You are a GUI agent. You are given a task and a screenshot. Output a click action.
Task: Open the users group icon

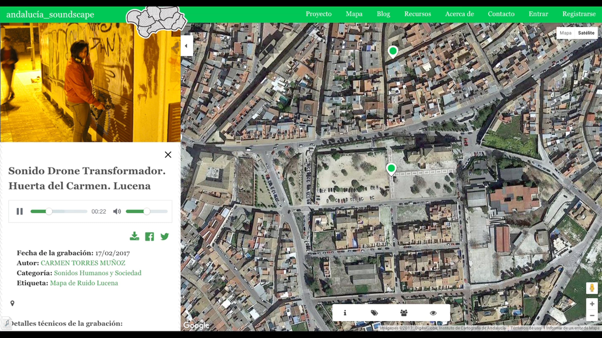click(404, 313)
